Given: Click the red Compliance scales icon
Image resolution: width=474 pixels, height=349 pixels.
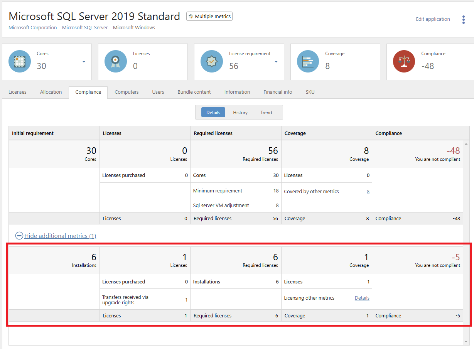Looking at the screenshot, I should click(404, 62).
